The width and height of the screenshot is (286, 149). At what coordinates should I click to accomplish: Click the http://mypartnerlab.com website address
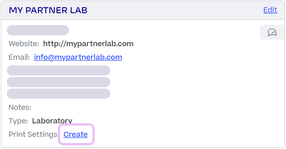click(88, 44)
